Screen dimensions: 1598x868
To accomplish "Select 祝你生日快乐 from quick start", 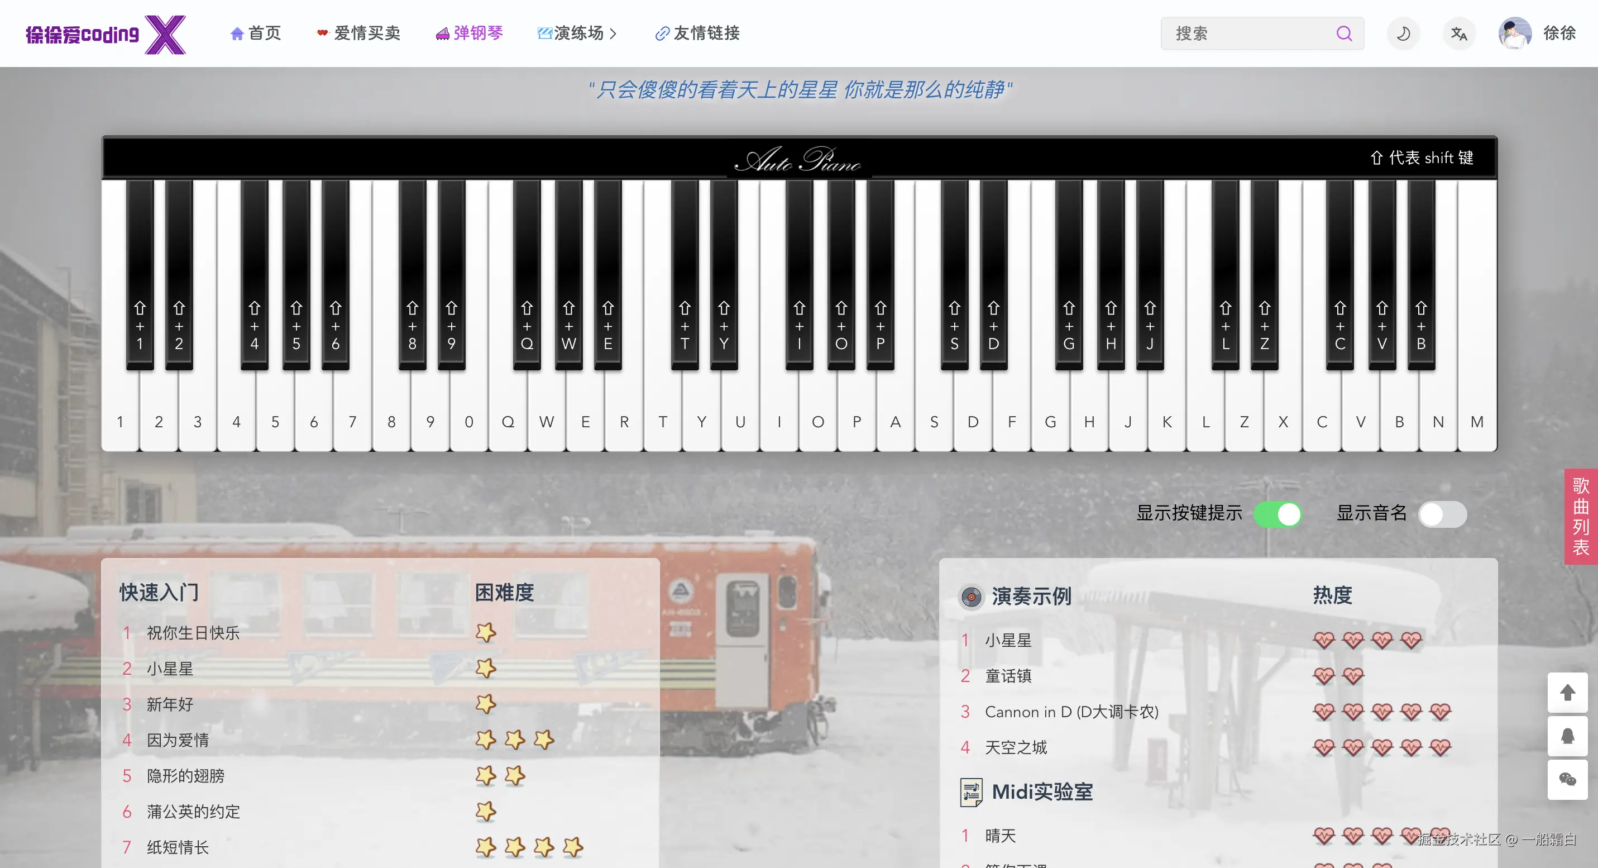I will (x=193, y=633).
